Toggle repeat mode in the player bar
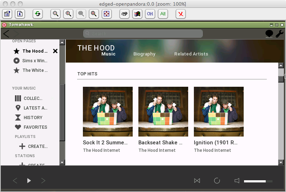The image size is (286, 192). click(217, 181)
